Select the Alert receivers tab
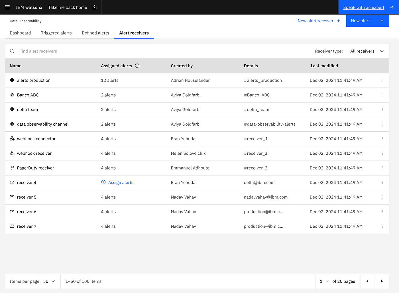Image resolution: width=399 pixels, height=298 pixels. tap(134, 33)
